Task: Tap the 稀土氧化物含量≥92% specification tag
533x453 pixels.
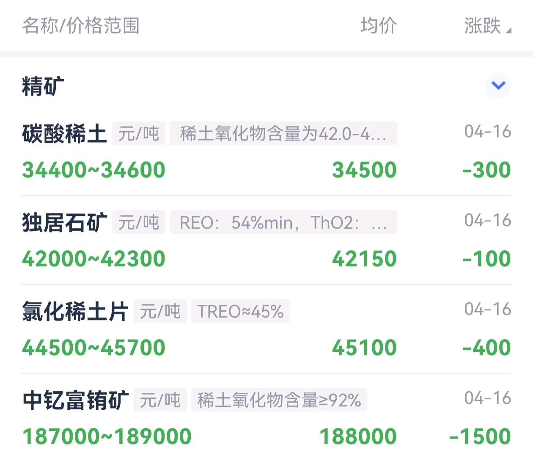Action: coord(279,401)
